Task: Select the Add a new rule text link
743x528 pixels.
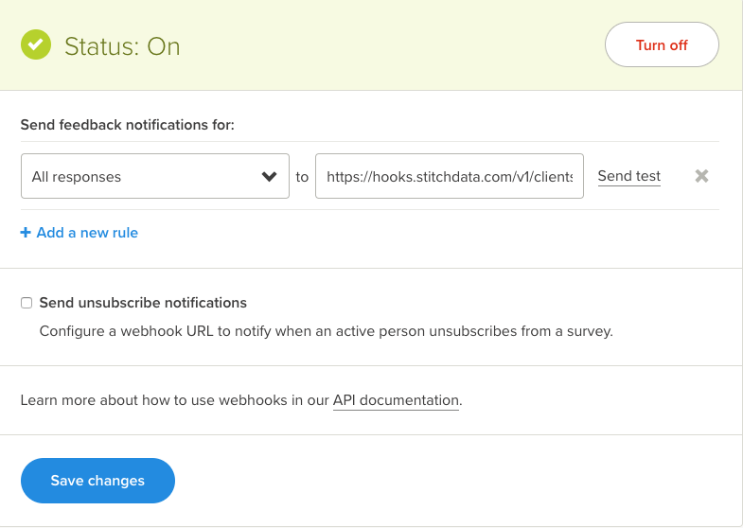Action: click(87, 233)
